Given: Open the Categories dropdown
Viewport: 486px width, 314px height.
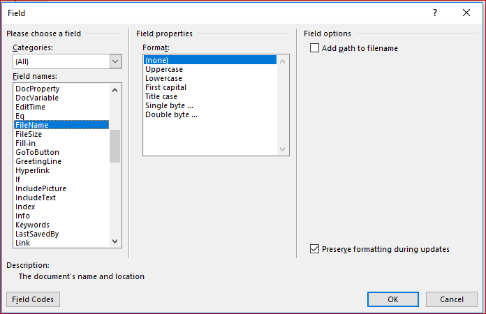Looking at the screenshot, I should (115, 61).
